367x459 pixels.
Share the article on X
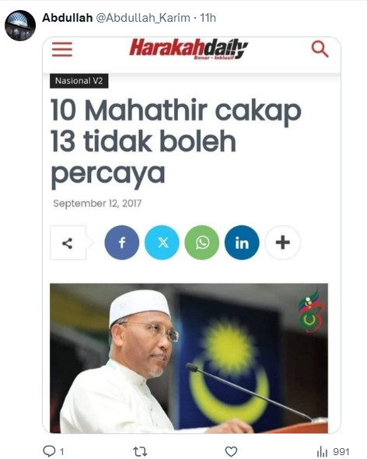coord(162,242)
